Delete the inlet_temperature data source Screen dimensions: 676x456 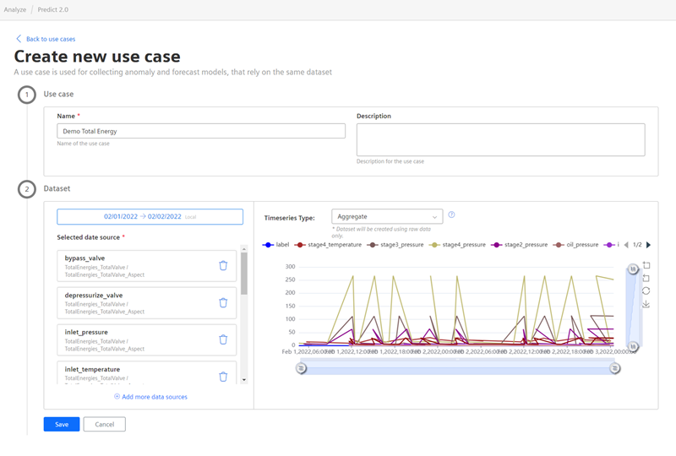click(x=223, y=377)
